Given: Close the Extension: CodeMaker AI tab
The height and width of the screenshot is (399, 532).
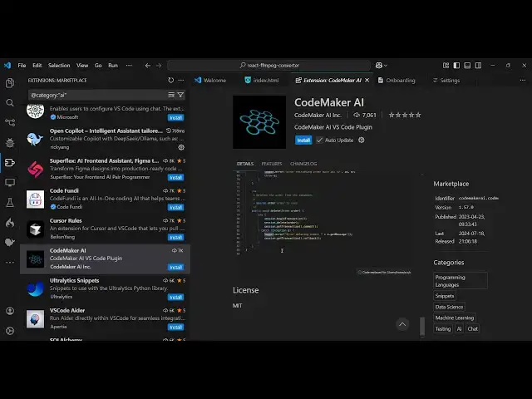Looking at the screenshot, I should 367,81.
